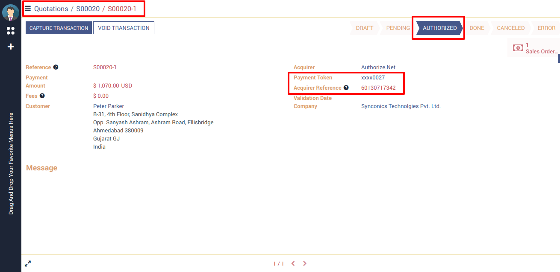
Task: Click the Void Transaction button
Action: coord(124,28)
